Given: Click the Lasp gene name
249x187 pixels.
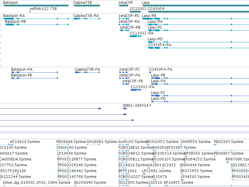Looking at the screenshot, I should point(146,3).
